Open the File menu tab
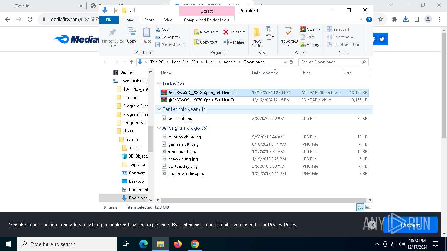This screenshot has width=447, height=251. click(x=109, y=20)
